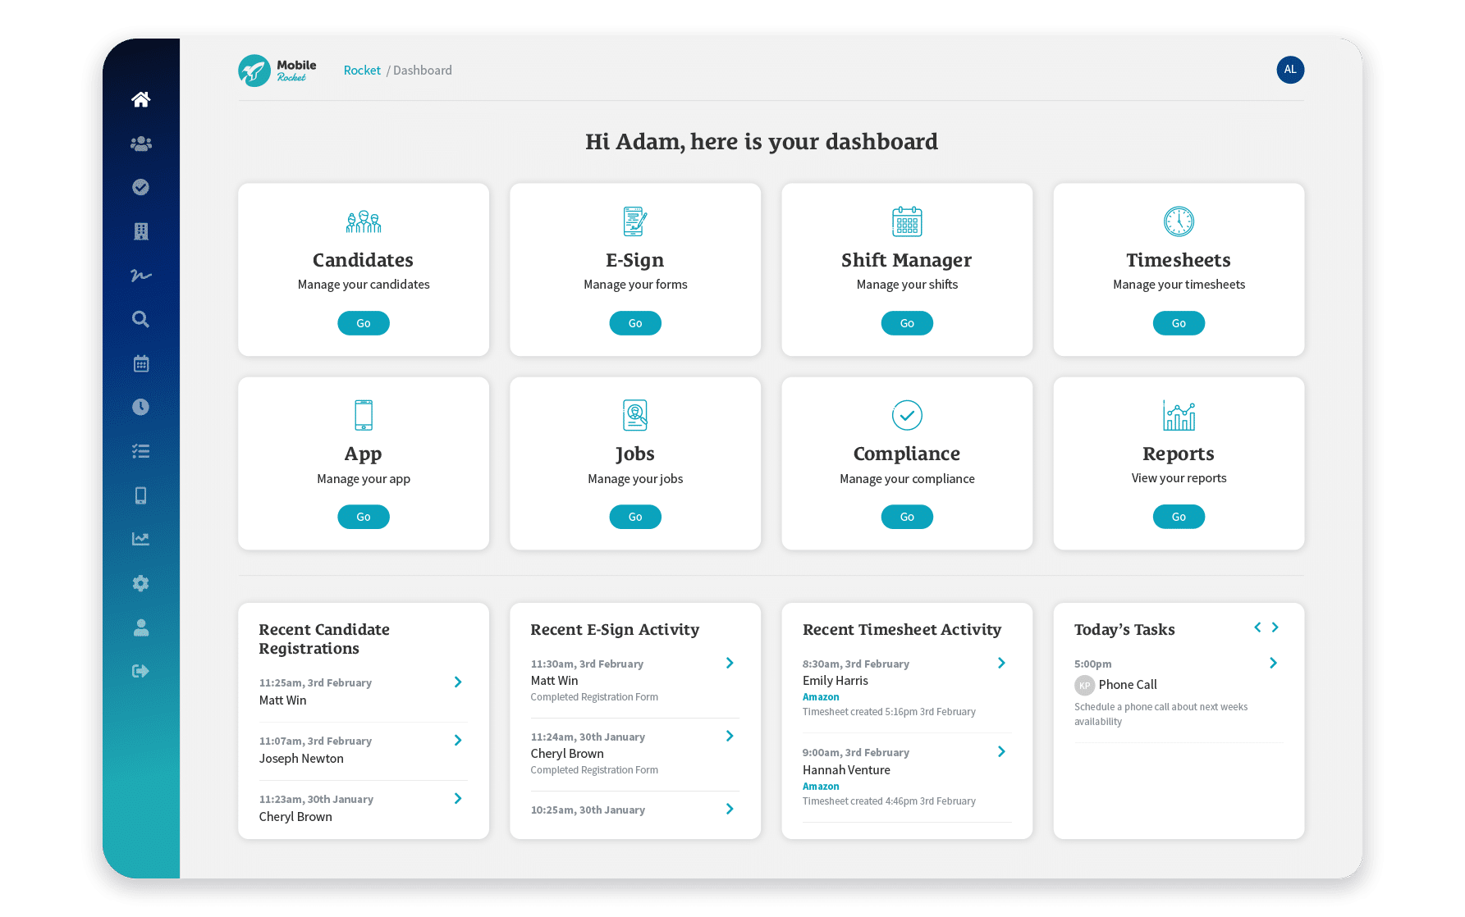Open the reports chart sidebar icon

tap(141, 539)
